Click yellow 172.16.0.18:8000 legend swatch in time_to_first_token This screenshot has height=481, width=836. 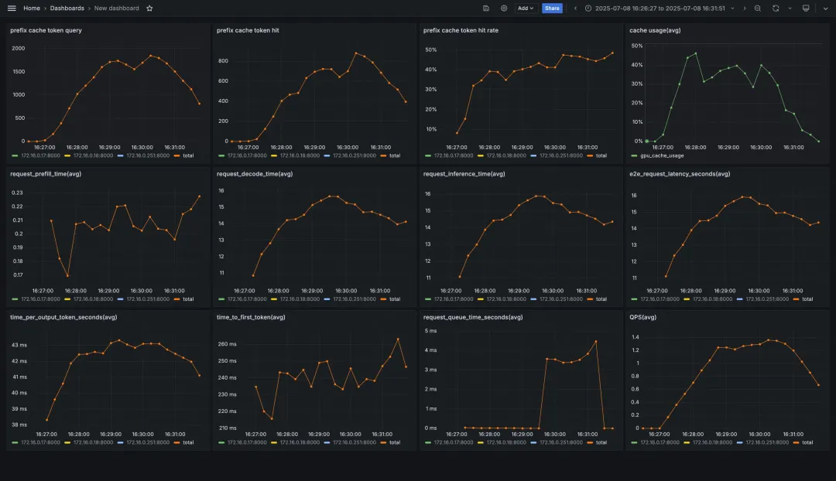pyautogui.click(x=274, y=442)
